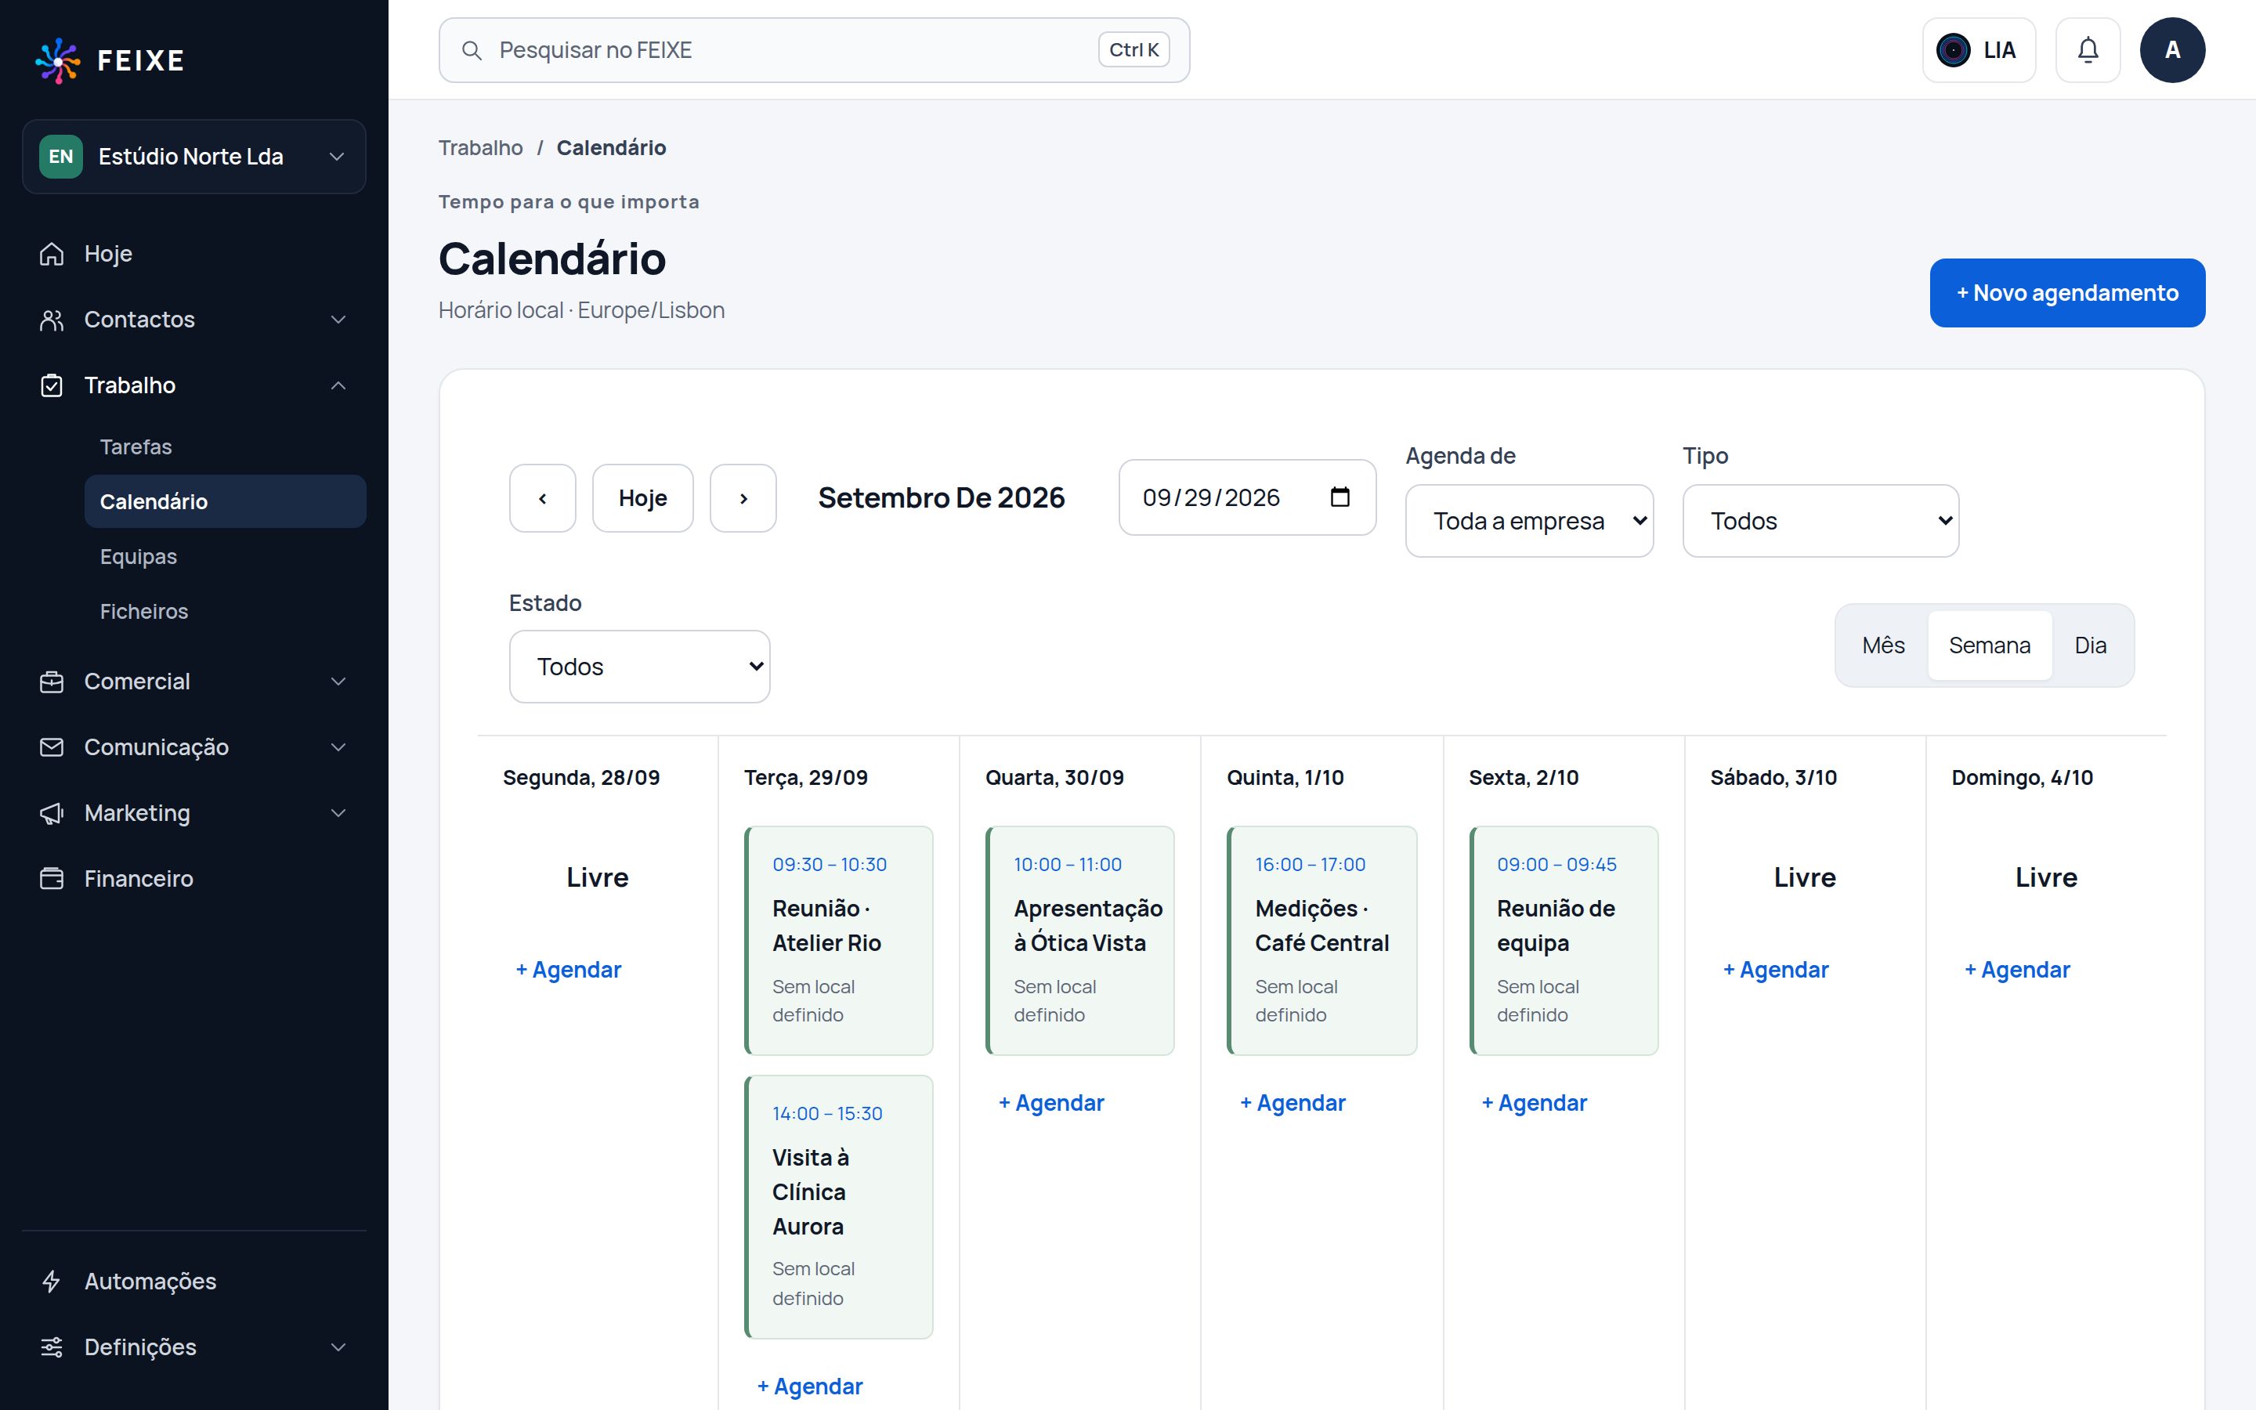This screenshot has width=2256, height=1410.
Task: Click Agendar under Segunda, 28/09
Action: tap(569, 970)
